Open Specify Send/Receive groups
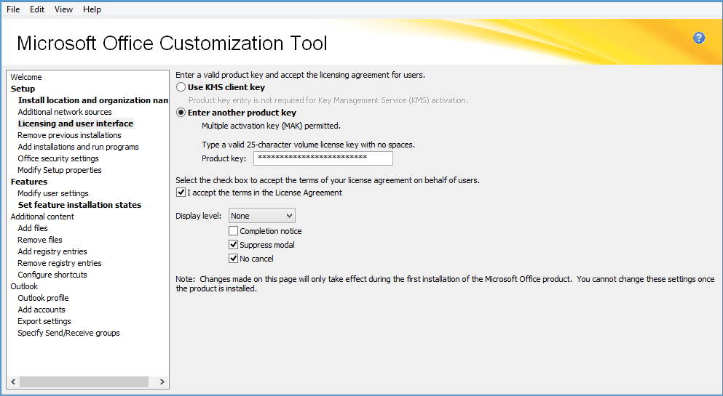This screenshot has height=396, width=723. pos(68,333)
